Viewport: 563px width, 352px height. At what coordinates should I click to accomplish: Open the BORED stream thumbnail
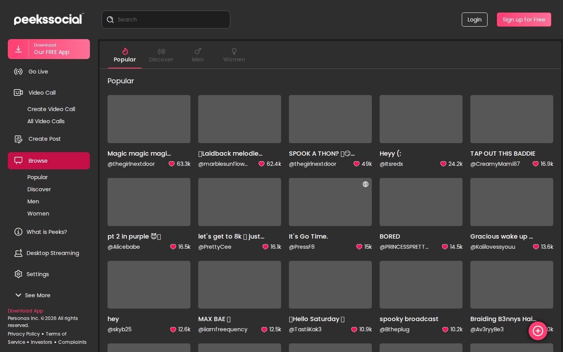(421, 202)
